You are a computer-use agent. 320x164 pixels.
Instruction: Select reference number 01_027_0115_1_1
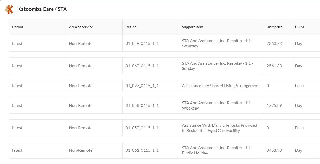click(x=142, y=86)
